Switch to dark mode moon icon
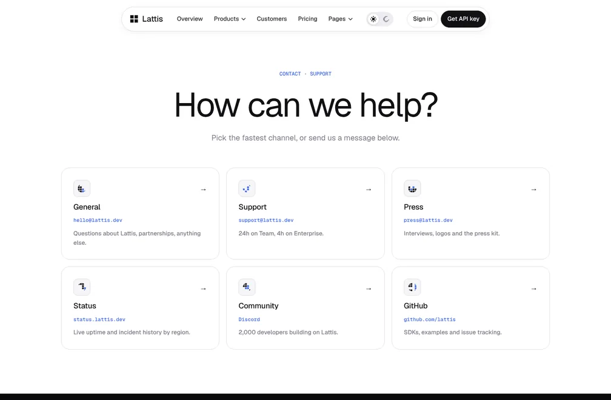Screen dimensions: 611x400 [x=386, y=19]
